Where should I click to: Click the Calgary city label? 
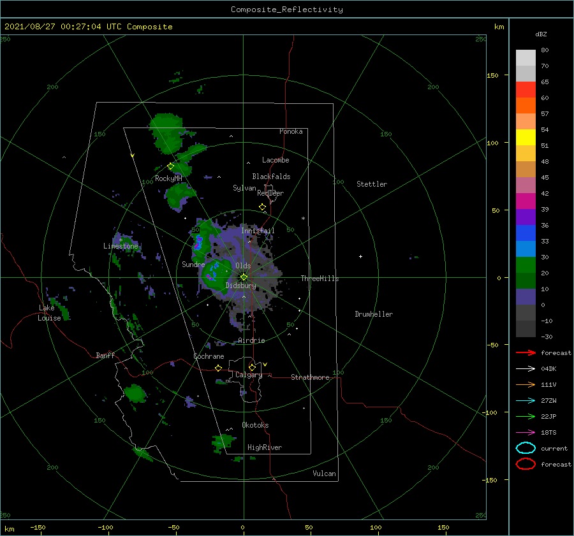click(249, 375)
